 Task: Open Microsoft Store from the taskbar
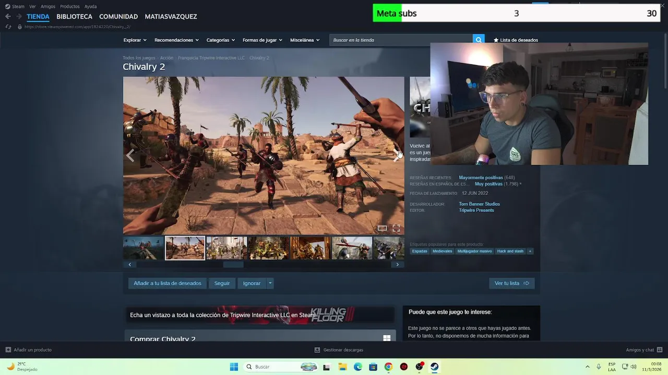tap(373, 367)
